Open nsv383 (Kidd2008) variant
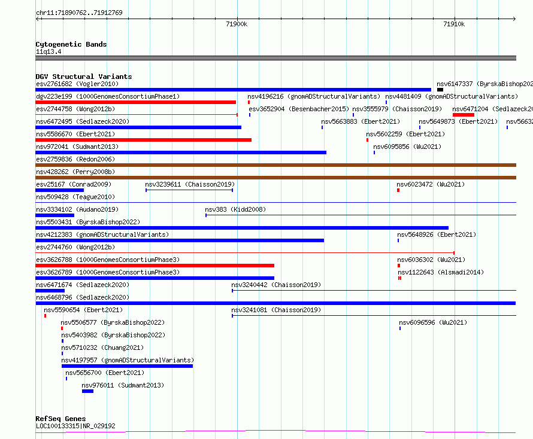Screen dimensions: 533x439 click(x=235, y=209)
